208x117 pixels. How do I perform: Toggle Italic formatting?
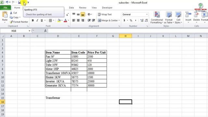37,20
